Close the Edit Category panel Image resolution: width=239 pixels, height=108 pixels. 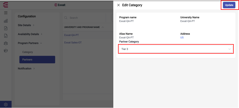coord(118,5)
